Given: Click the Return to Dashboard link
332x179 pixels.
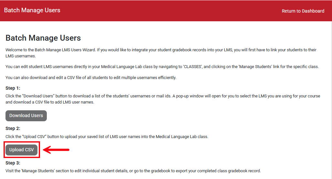Looking at the screenshot, I should click(x=303, y=11).
